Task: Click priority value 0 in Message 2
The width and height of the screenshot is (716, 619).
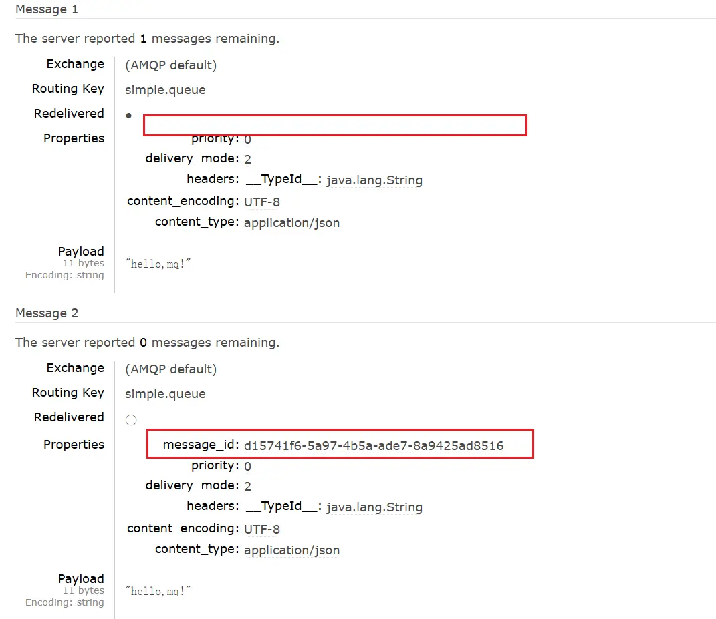Action: [247, 467]
